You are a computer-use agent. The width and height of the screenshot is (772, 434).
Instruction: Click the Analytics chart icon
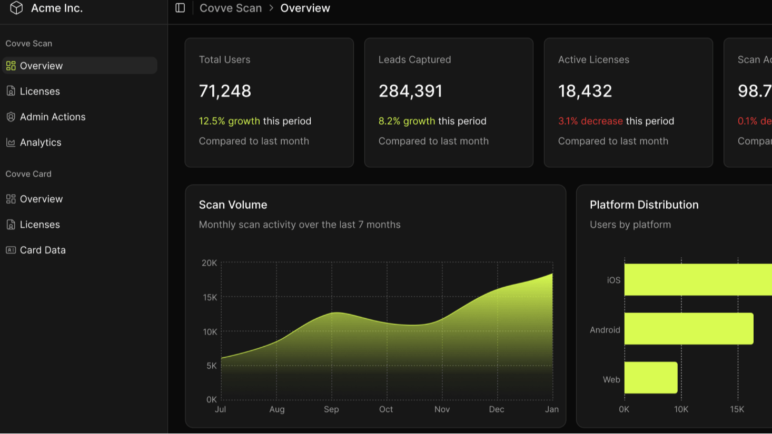click(x=11, y=143)
